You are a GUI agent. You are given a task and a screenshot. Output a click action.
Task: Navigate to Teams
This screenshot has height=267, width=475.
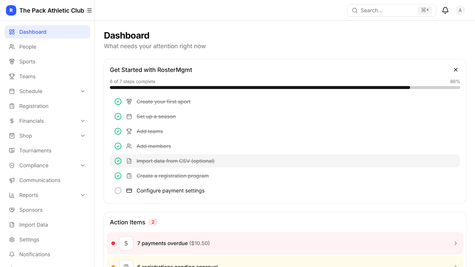pyautogui.click(x=47, y=76)
